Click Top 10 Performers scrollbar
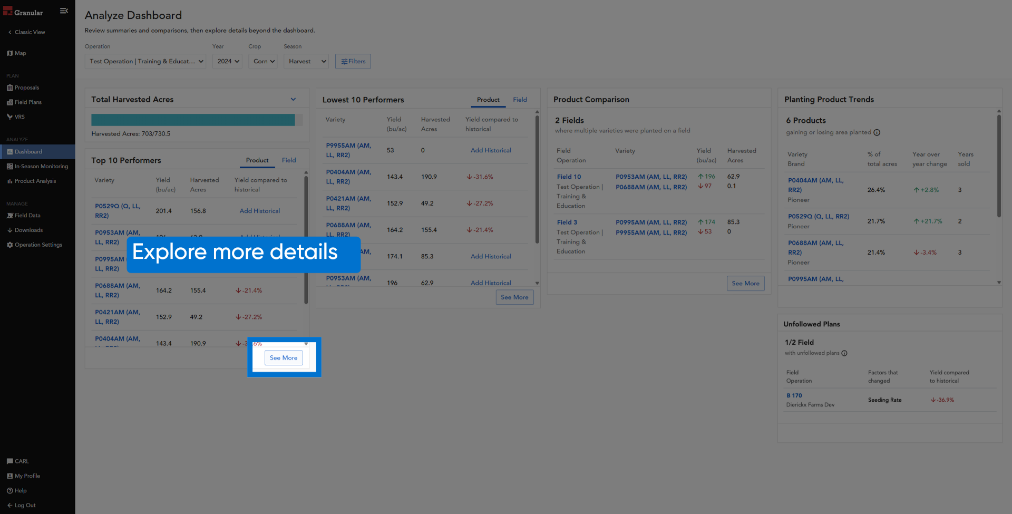The width and height of the screenshot is (1012, 514). [306, 240]
